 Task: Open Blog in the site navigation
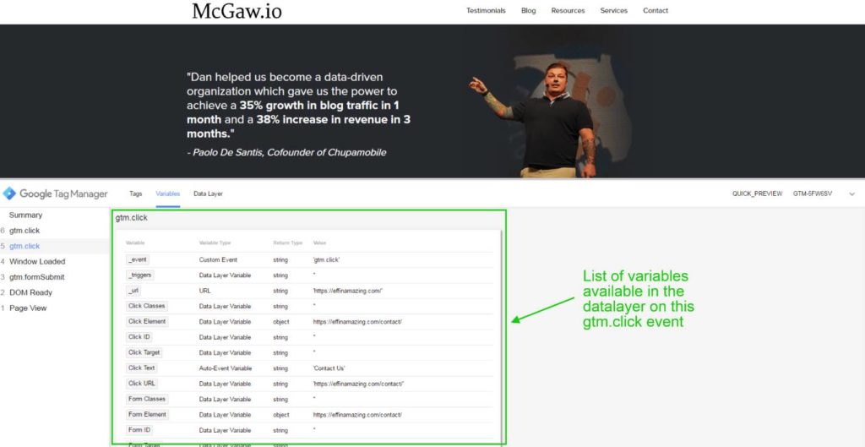pyautogui.click(x=529, y=10)
